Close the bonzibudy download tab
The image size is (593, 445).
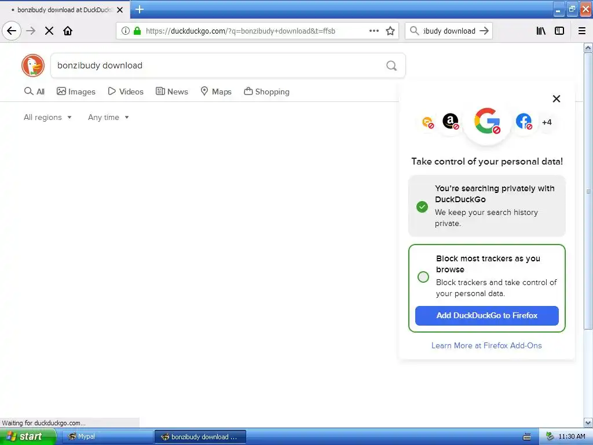120,10
